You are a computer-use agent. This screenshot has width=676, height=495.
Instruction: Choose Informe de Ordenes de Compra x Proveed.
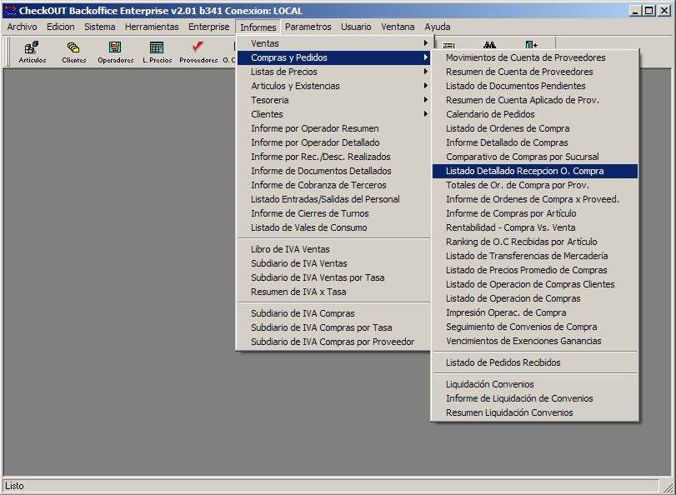(x=535, y=200)
